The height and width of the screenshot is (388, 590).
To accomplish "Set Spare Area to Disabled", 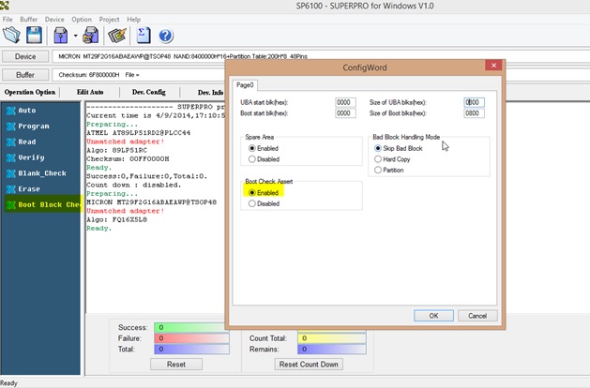I will click(251, 158).
